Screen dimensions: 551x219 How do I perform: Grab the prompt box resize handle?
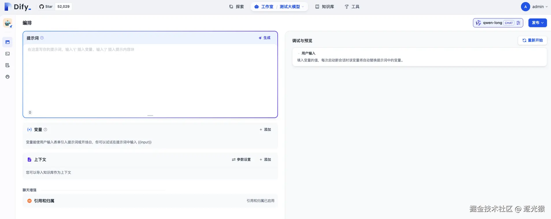150,115
